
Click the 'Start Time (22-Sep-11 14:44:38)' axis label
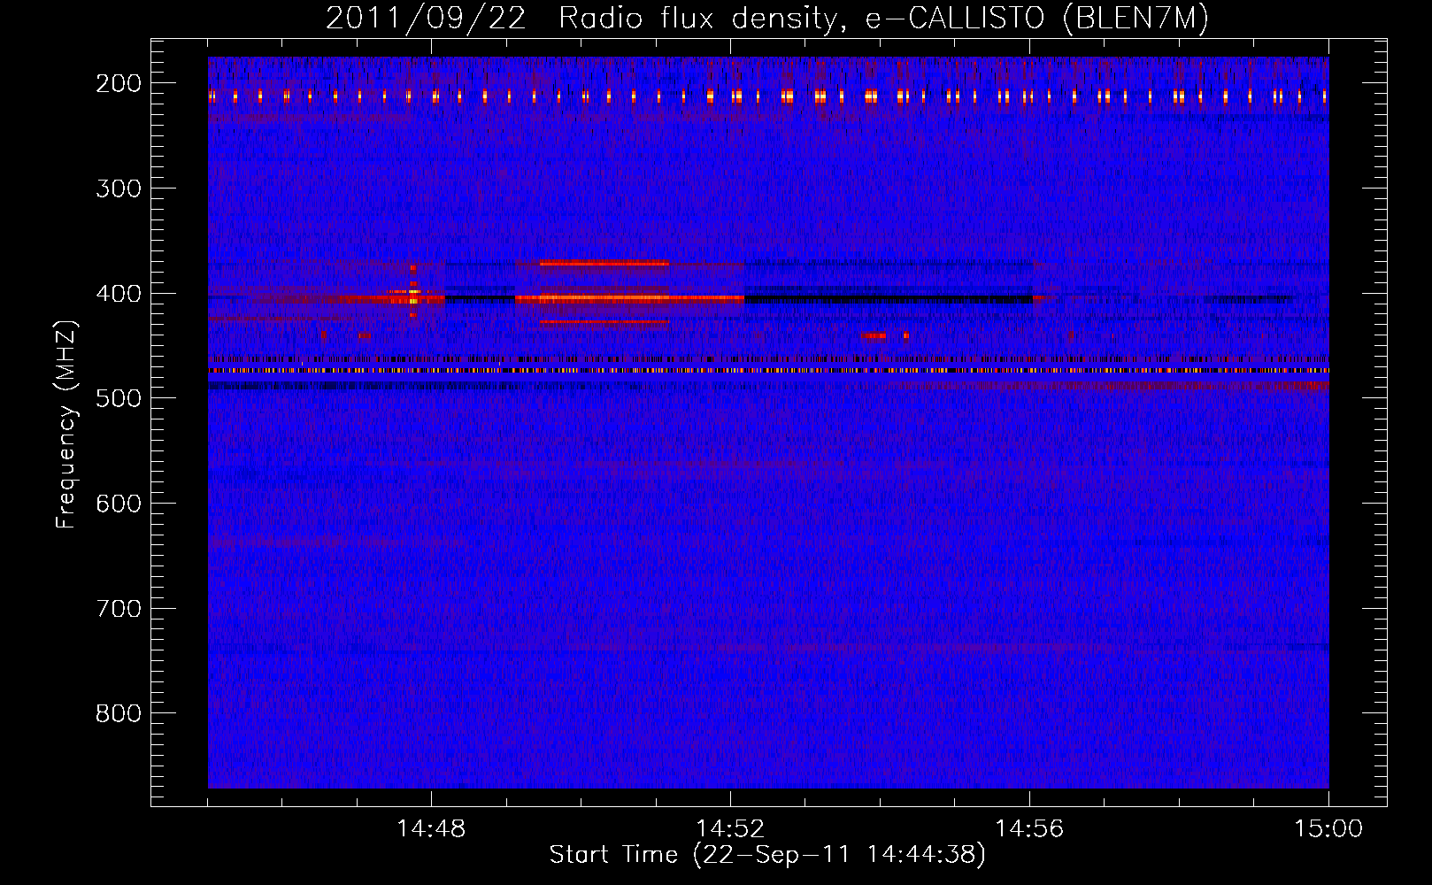coord(767,855)
